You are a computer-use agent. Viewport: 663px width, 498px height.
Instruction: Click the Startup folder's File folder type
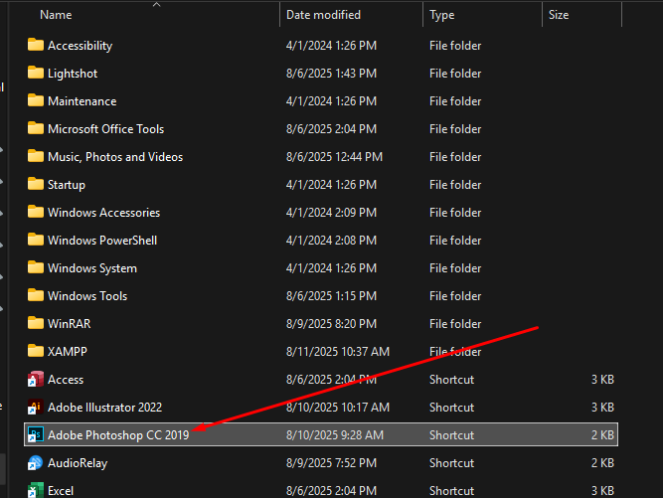pos(455,185)
